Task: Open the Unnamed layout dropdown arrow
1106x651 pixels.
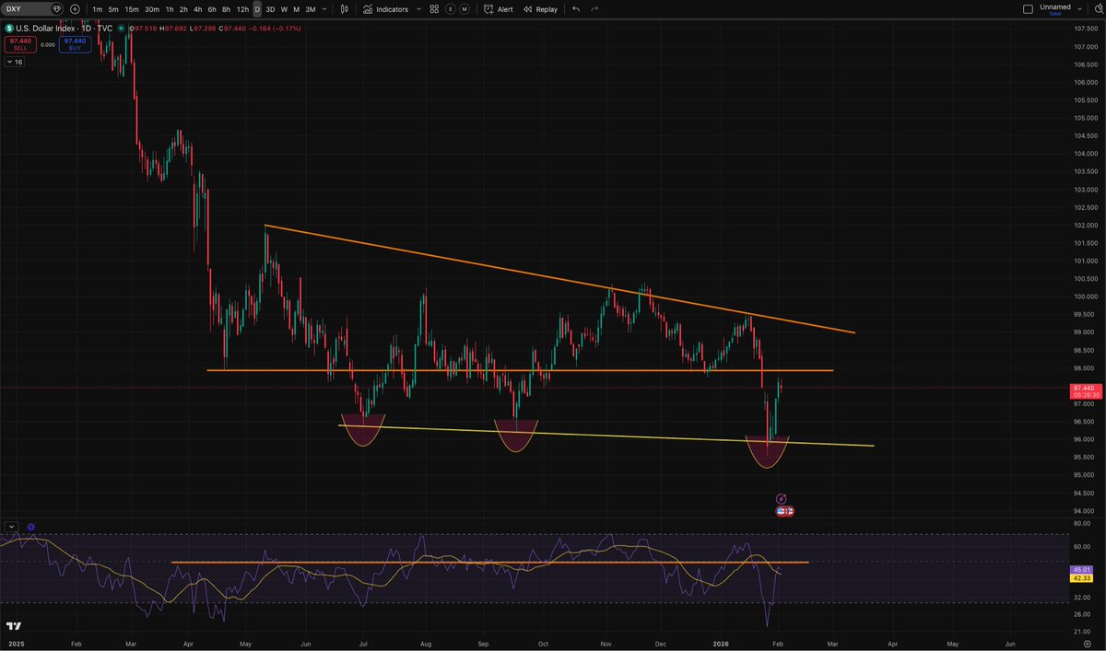Action: pyautogui.click(x=1077, y=8)
